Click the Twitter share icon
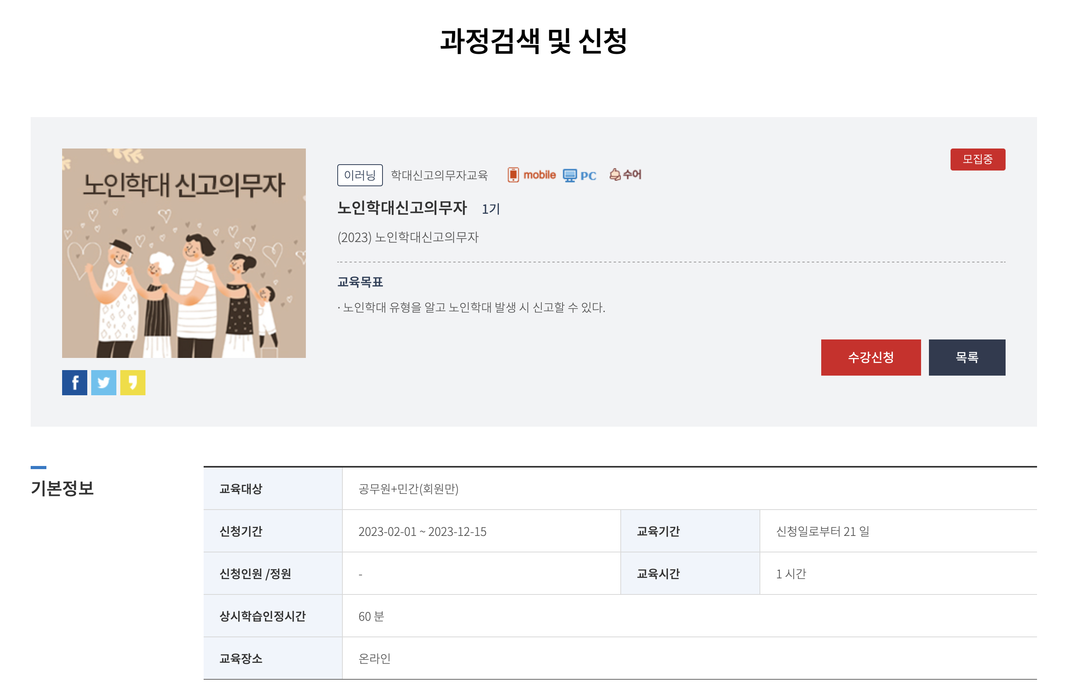The width and height of the screenshot is (1085, 697). [103, 382]
